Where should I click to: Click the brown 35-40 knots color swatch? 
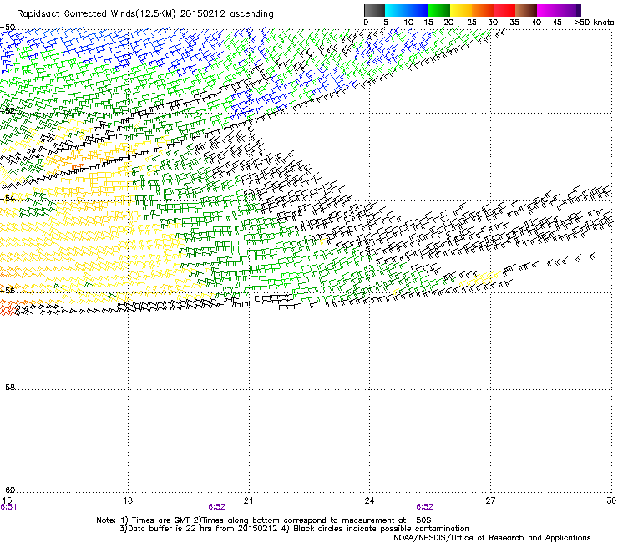526,10
